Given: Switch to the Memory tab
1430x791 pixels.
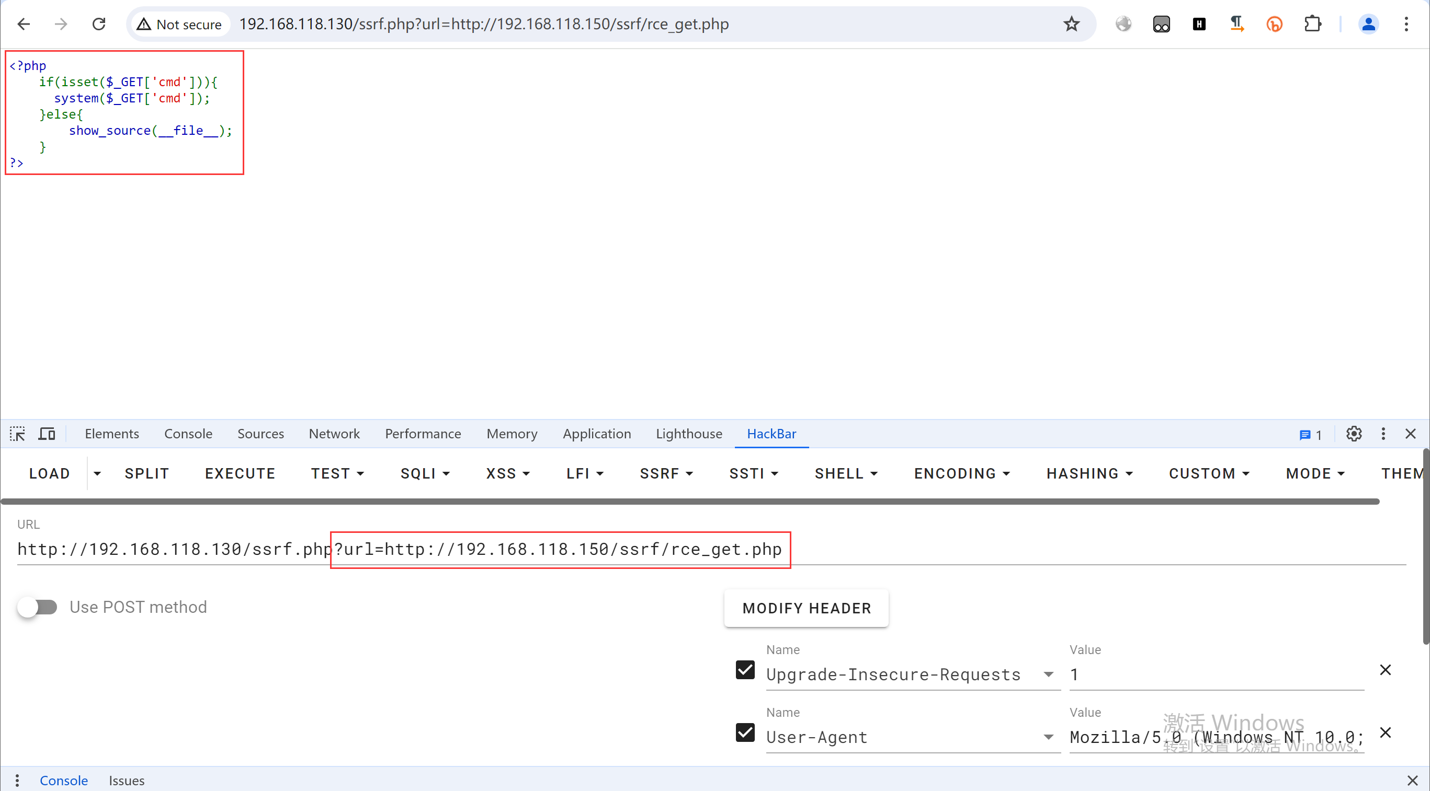Looking at the screenshot, I should pos(512,434).
